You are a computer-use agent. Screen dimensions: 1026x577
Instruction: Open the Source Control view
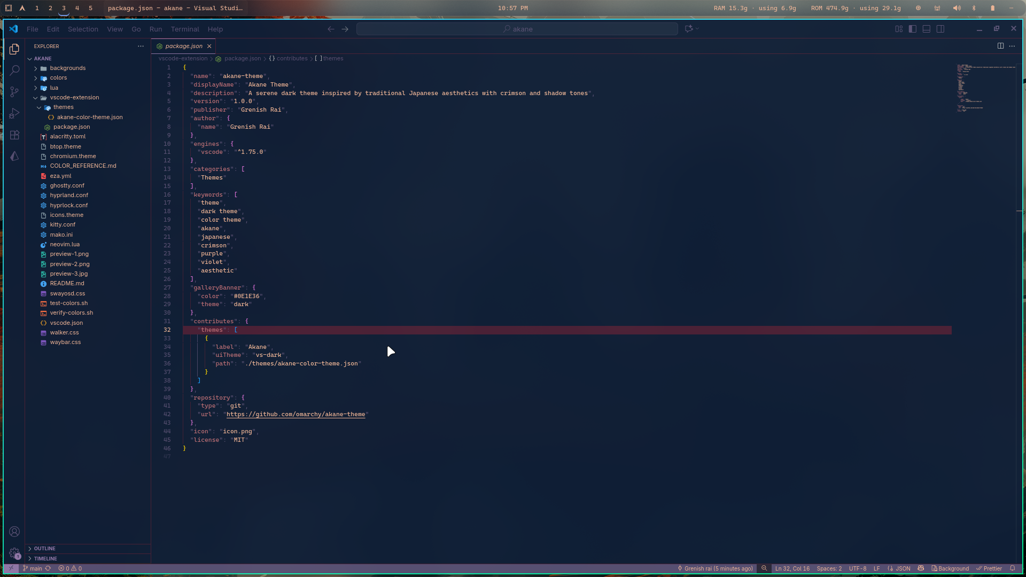(15, 92)
